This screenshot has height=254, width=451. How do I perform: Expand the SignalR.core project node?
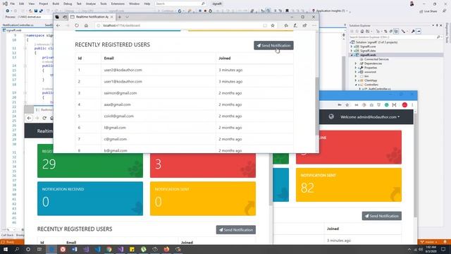(351, 47)
